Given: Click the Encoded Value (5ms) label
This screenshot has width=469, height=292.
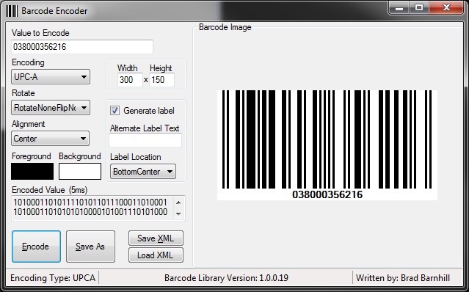Looking at the screenshot, I should [50, 190].
